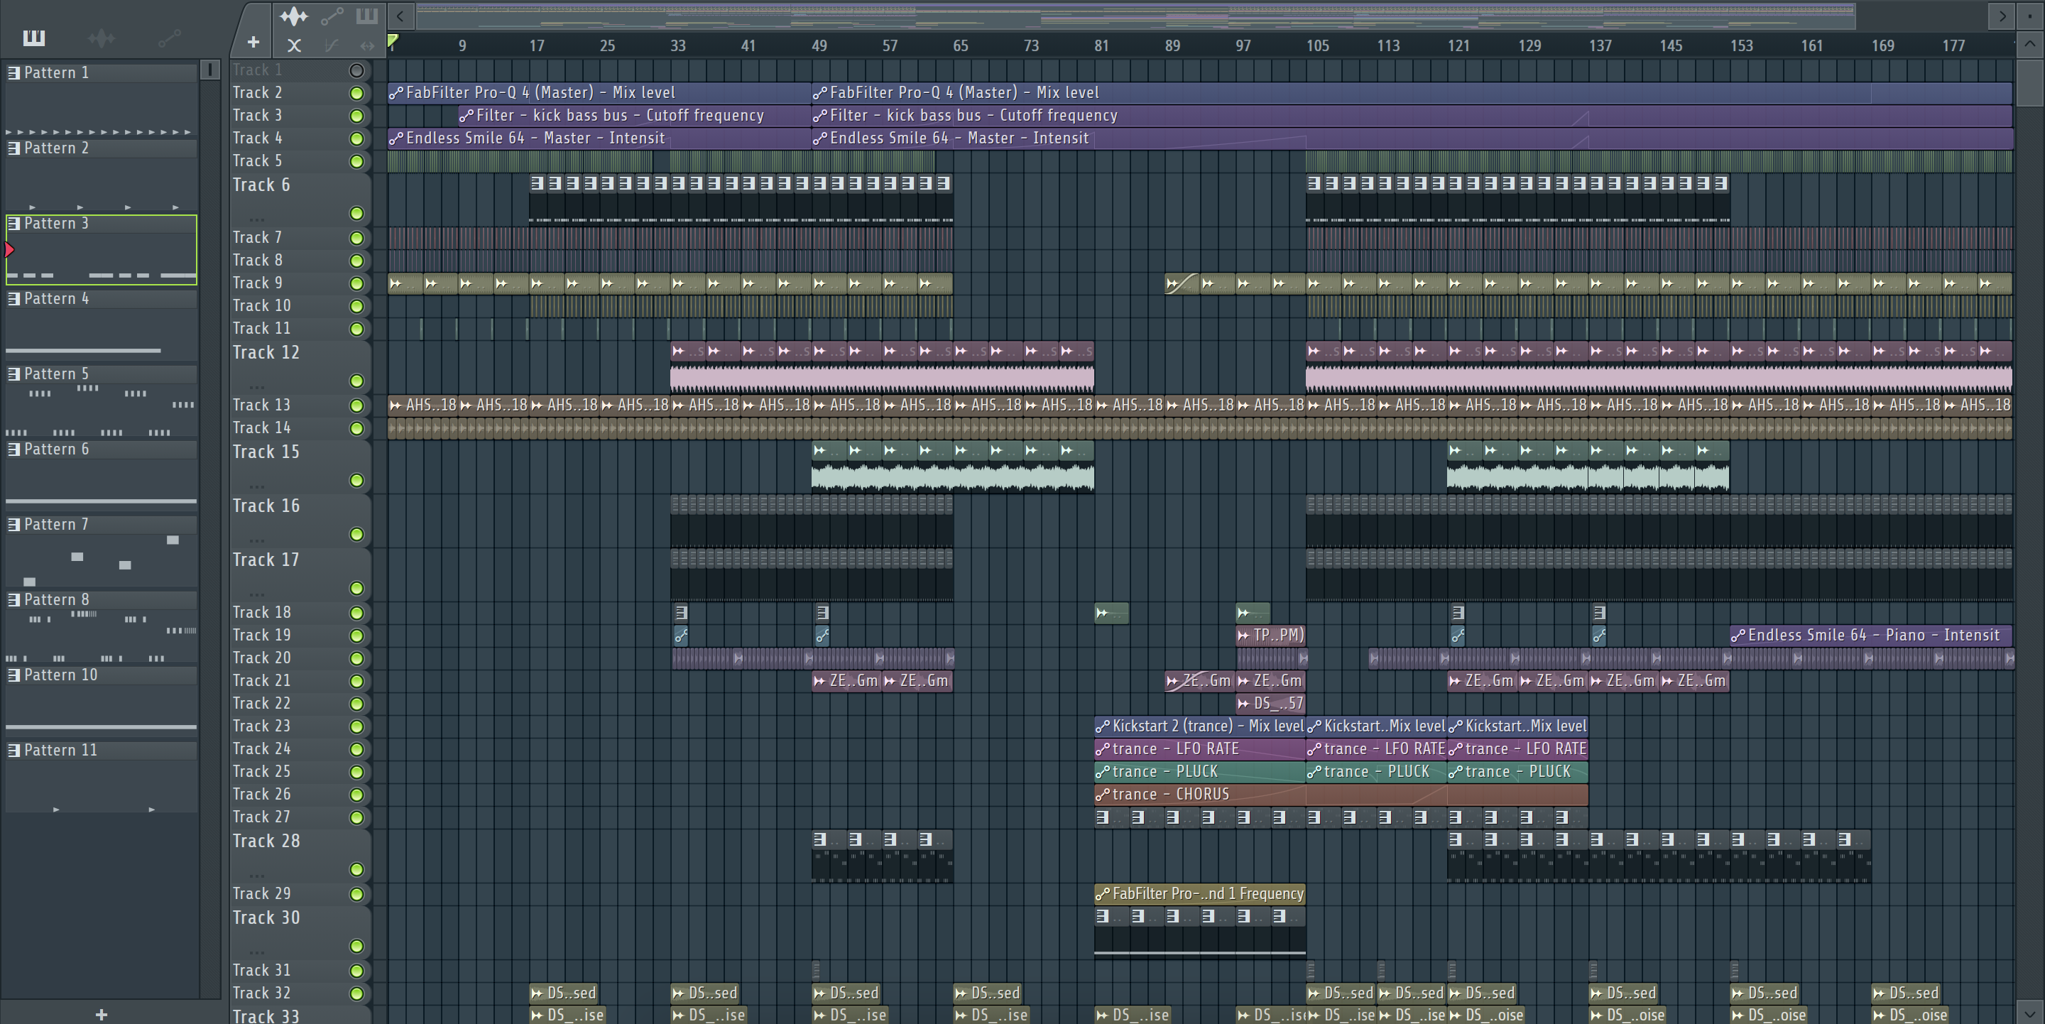Image resolution: width=2045 pixels, height=1024 pixels.
Task: Mute Track 21 using its green LED
Action: pos(356,681)
